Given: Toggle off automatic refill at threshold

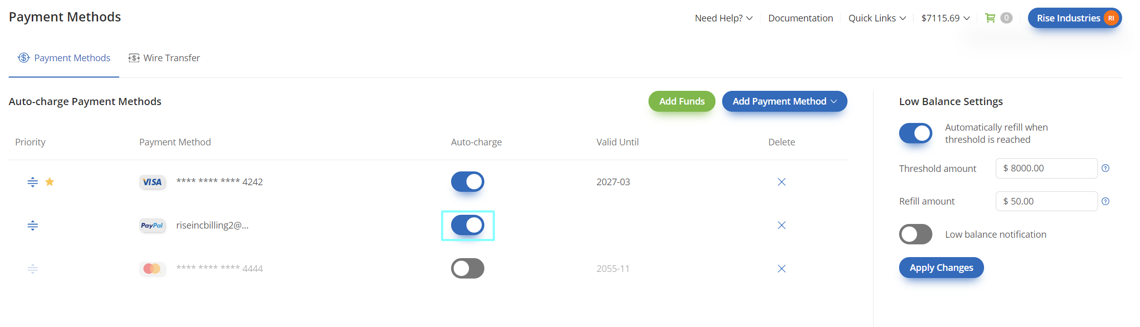Looking at the screenshot, I should tap(915, 133).
